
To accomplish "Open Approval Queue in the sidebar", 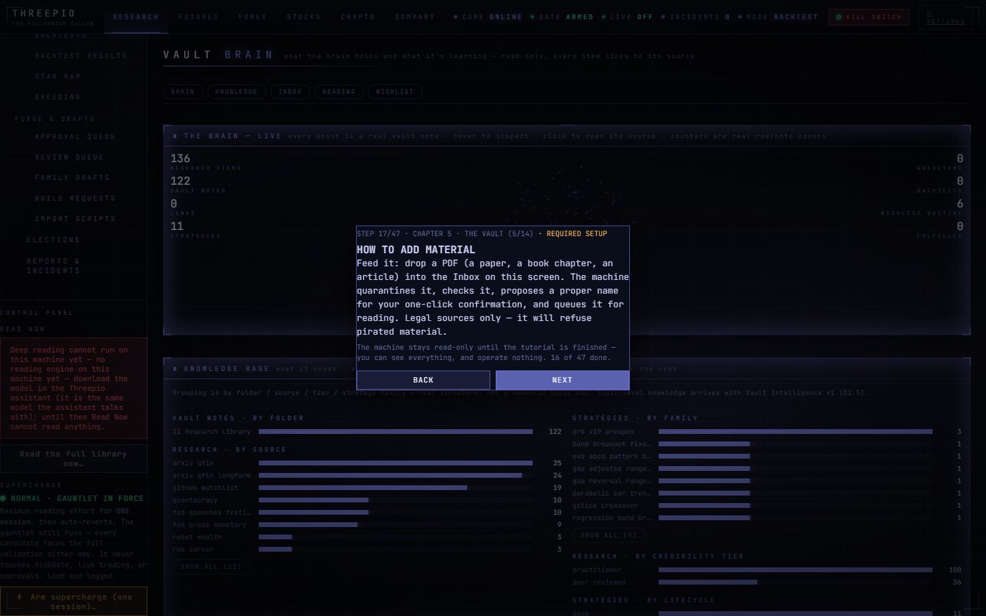I will (75, 137).
